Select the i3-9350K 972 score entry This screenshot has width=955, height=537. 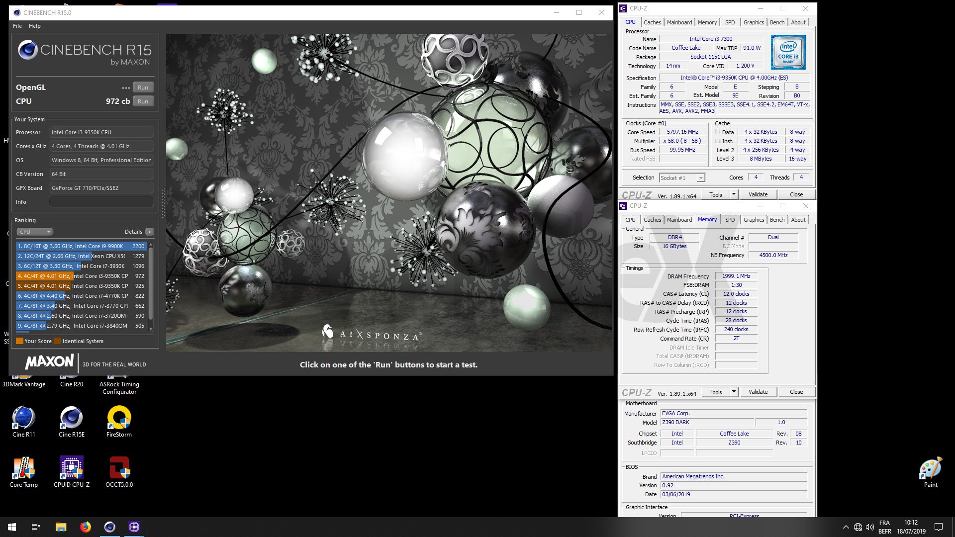tap(81, 276)
